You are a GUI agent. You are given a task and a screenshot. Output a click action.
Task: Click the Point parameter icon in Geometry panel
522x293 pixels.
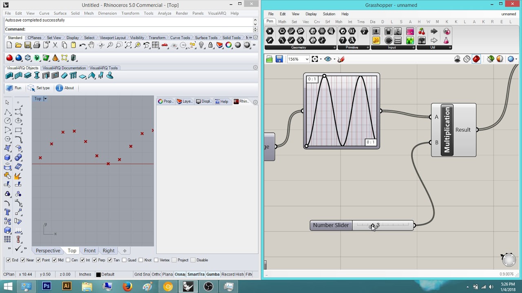coord(270,31)
